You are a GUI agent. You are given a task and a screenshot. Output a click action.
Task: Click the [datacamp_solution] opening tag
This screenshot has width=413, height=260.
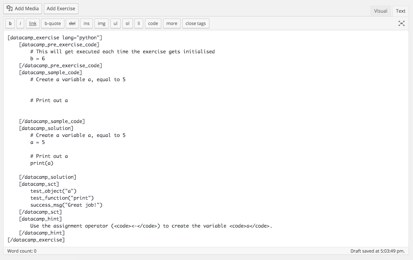coord(46,128)
